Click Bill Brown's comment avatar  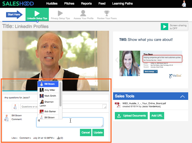click(x=6, y=118)
